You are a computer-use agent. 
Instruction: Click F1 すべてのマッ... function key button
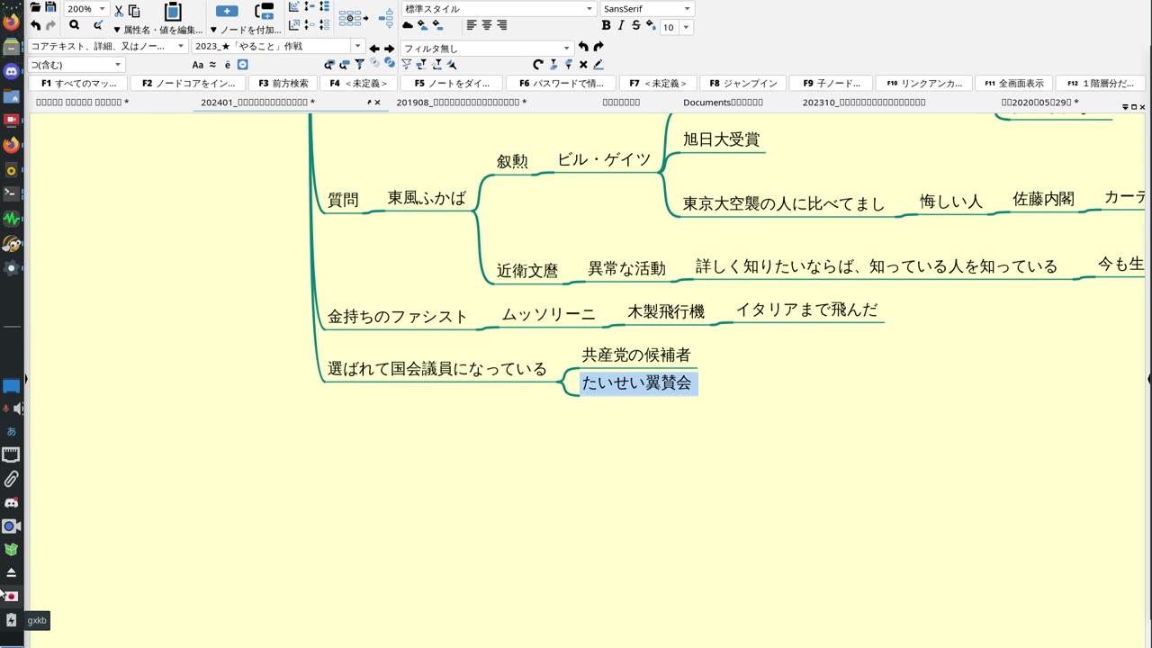click(79, 83)
